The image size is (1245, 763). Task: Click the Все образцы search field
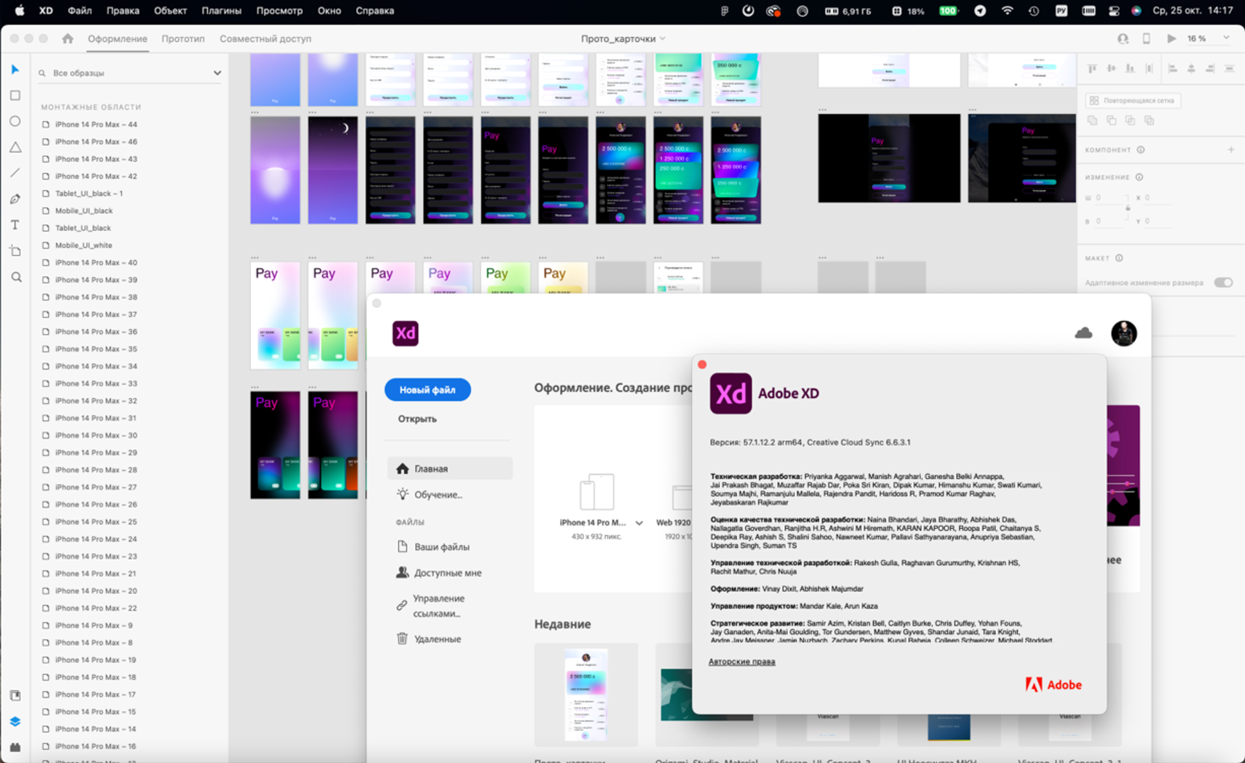[x=130, y=73]
